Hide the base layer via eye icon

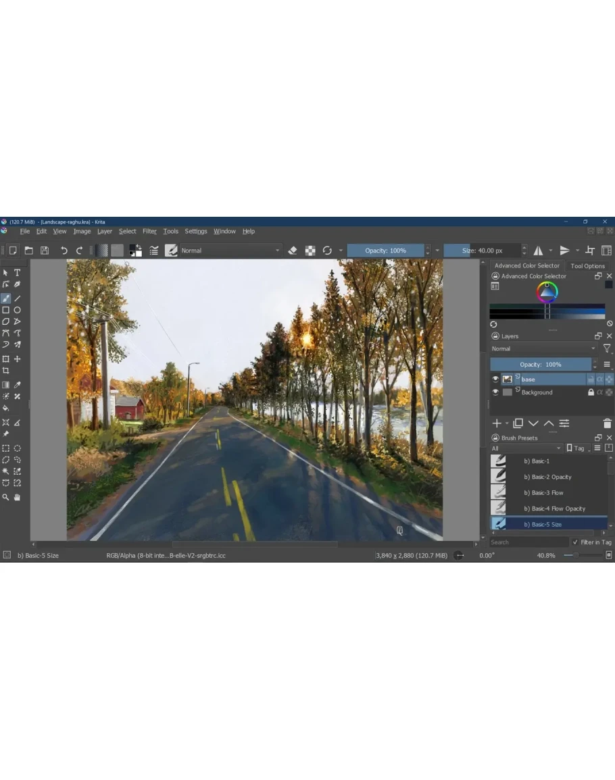tap(495, 380)
